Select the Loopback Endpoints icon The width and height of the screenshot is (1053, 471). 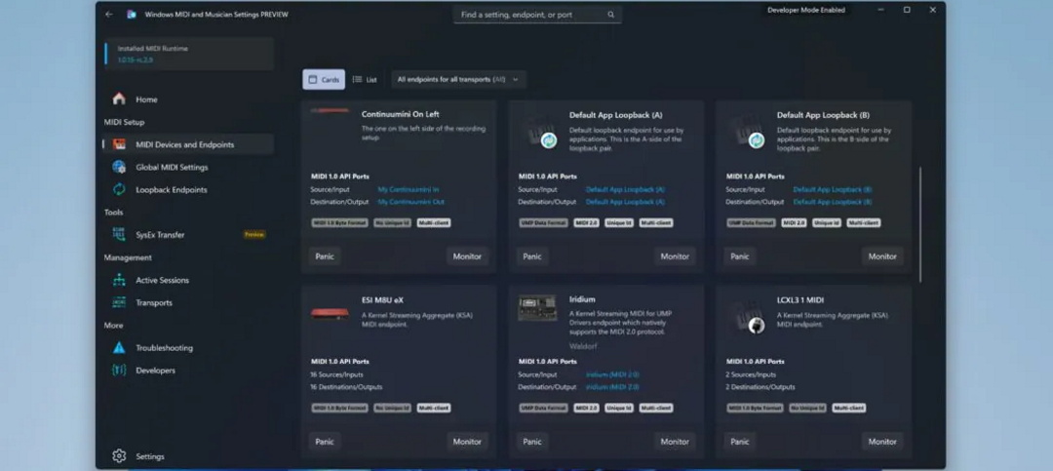(119, 190)
